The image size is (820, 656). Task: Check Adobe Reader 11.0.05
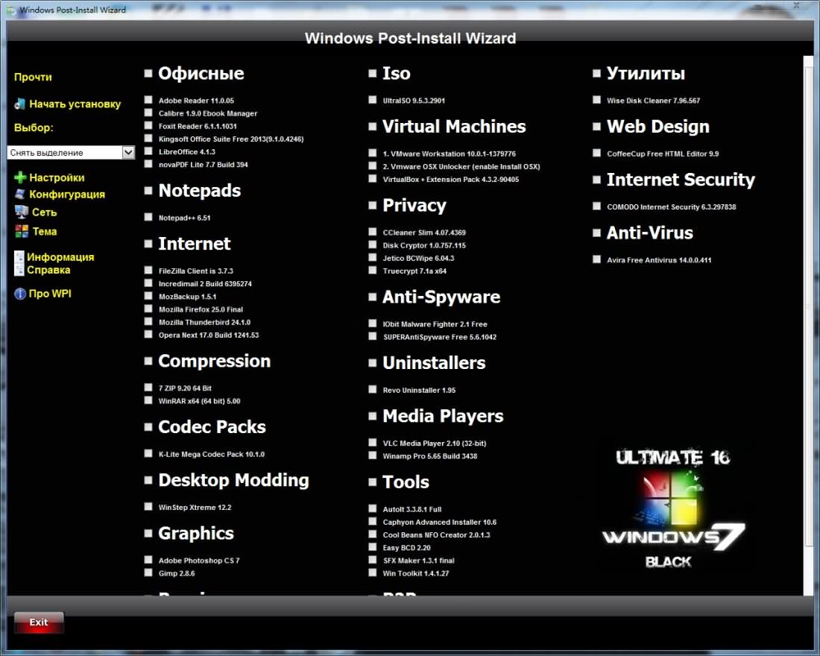point(148,100)
